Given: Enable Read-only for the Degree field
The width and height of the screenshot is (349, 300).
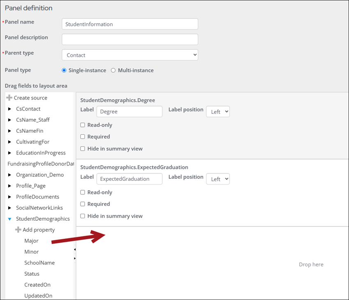Looking at the screenshot, I should [x=83, y=125].
